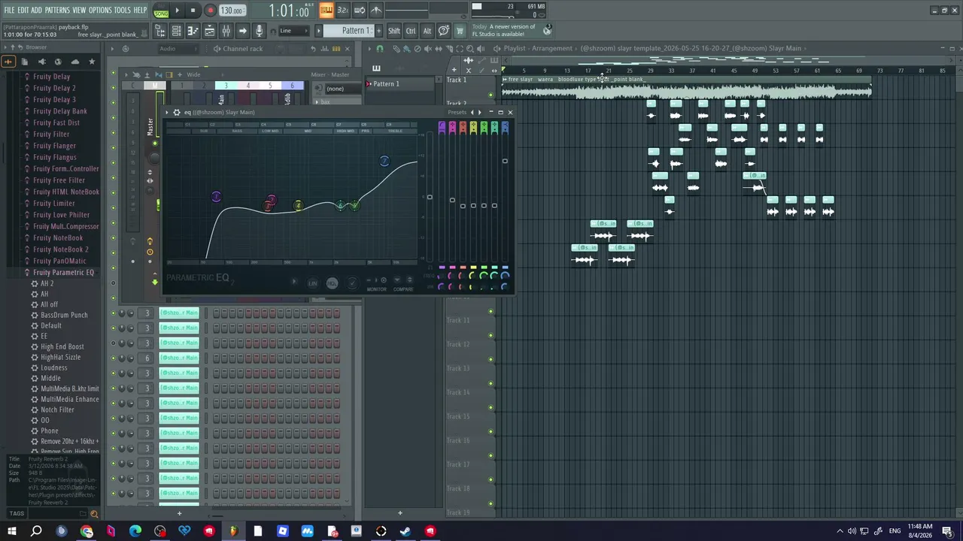
Task: Open the PATTERNS menu
Action: 57,10
